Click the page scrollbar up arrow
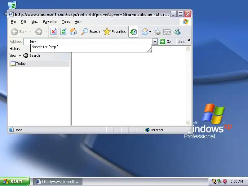This screenshot has height=186, width=248. point(188,48)
